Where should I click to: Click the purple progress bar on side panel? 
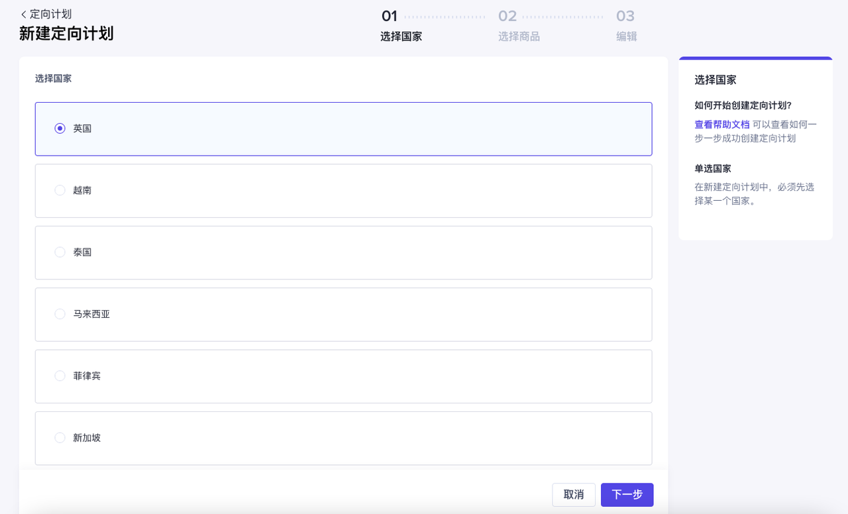755,58
